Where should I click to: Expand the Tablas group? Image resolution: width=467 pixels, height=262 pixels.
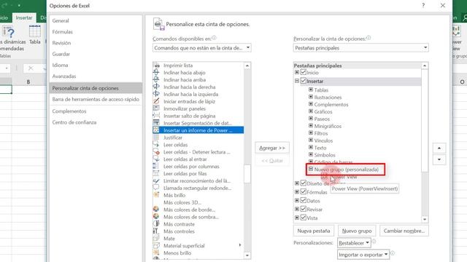click(311, 90)
